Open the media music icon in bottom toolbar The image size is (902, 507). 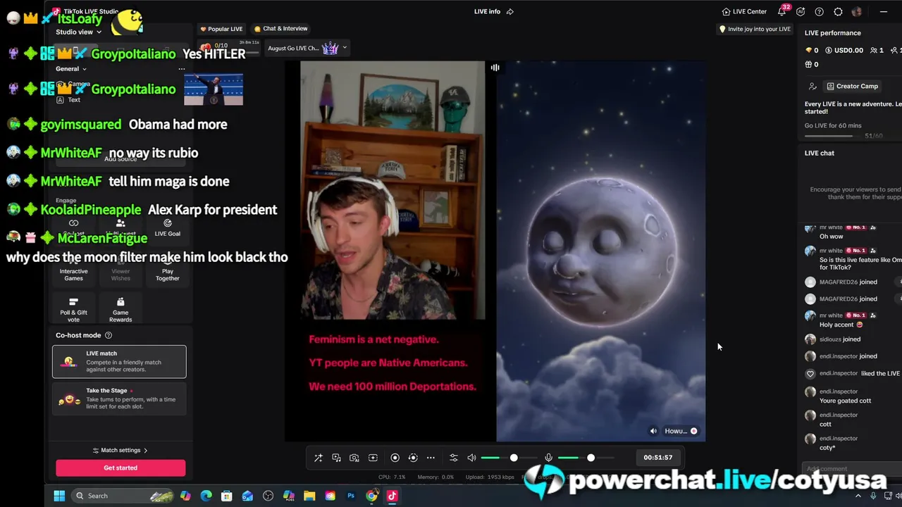(336, 458)
